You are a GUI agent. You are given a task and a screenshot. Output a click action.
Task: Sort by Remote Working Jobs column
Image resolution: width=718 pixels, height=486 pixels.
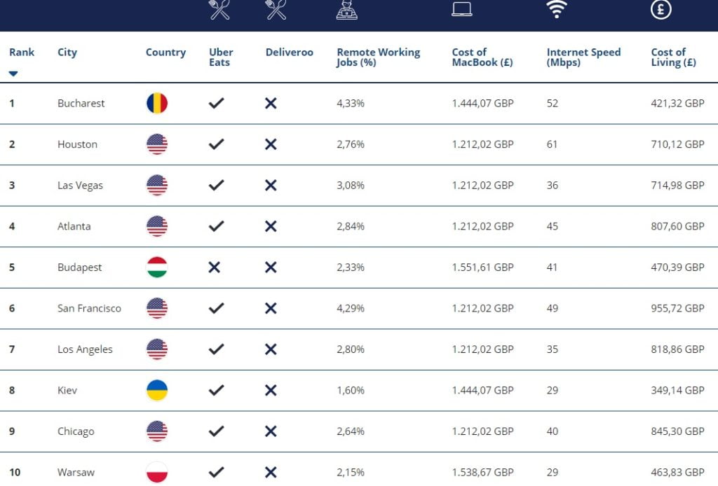(x=378, y=57)
